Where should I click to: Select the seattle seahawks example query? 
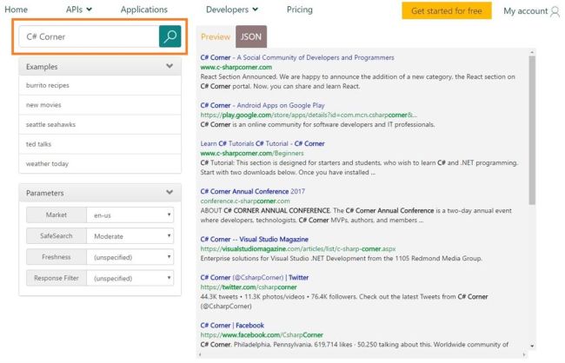[x=50, y=124]
